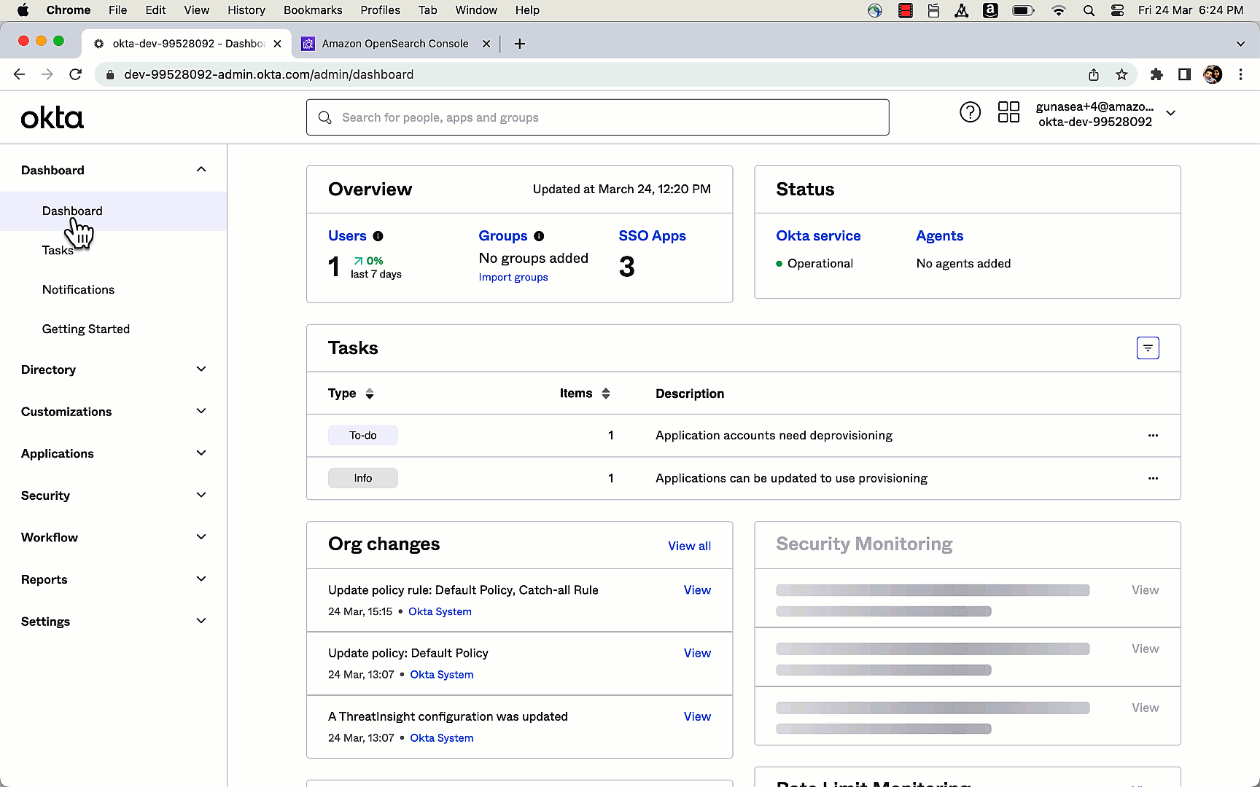Open macOS Spotlight search
The width and height of the screenshot is (1260, 787).
point(1089,10)
